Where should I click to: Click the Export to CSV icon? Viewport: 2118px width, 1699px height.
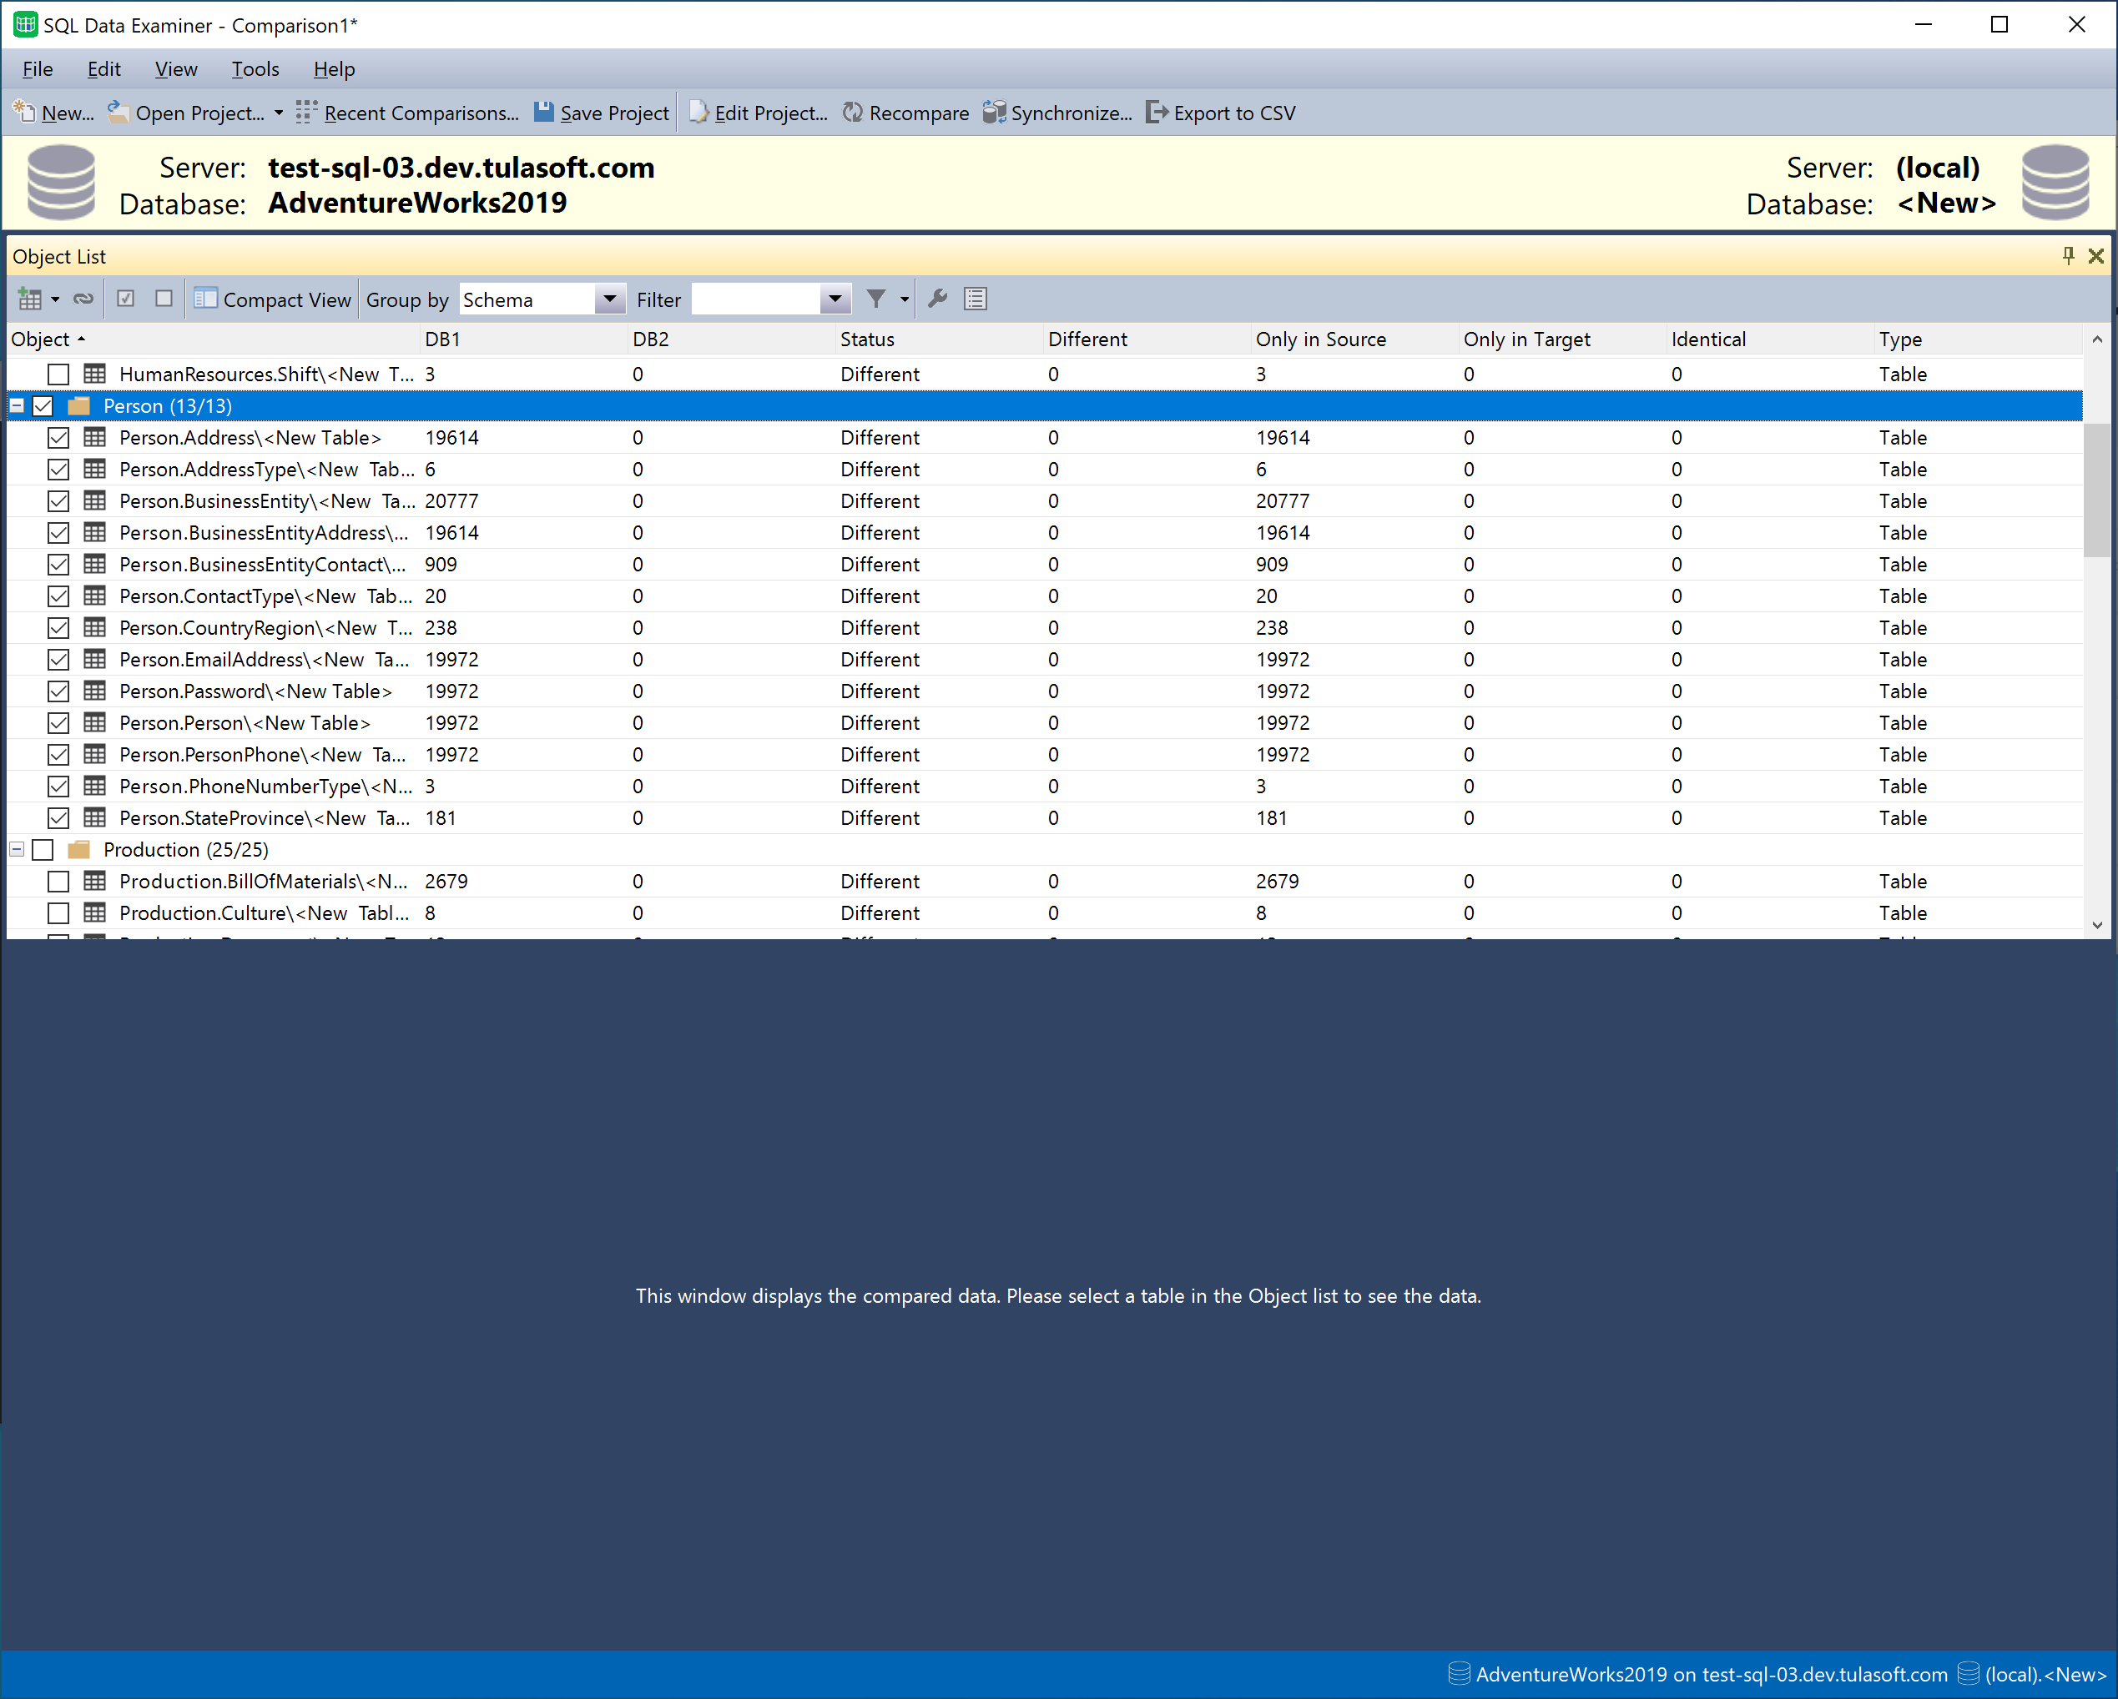click(1157, 112)
